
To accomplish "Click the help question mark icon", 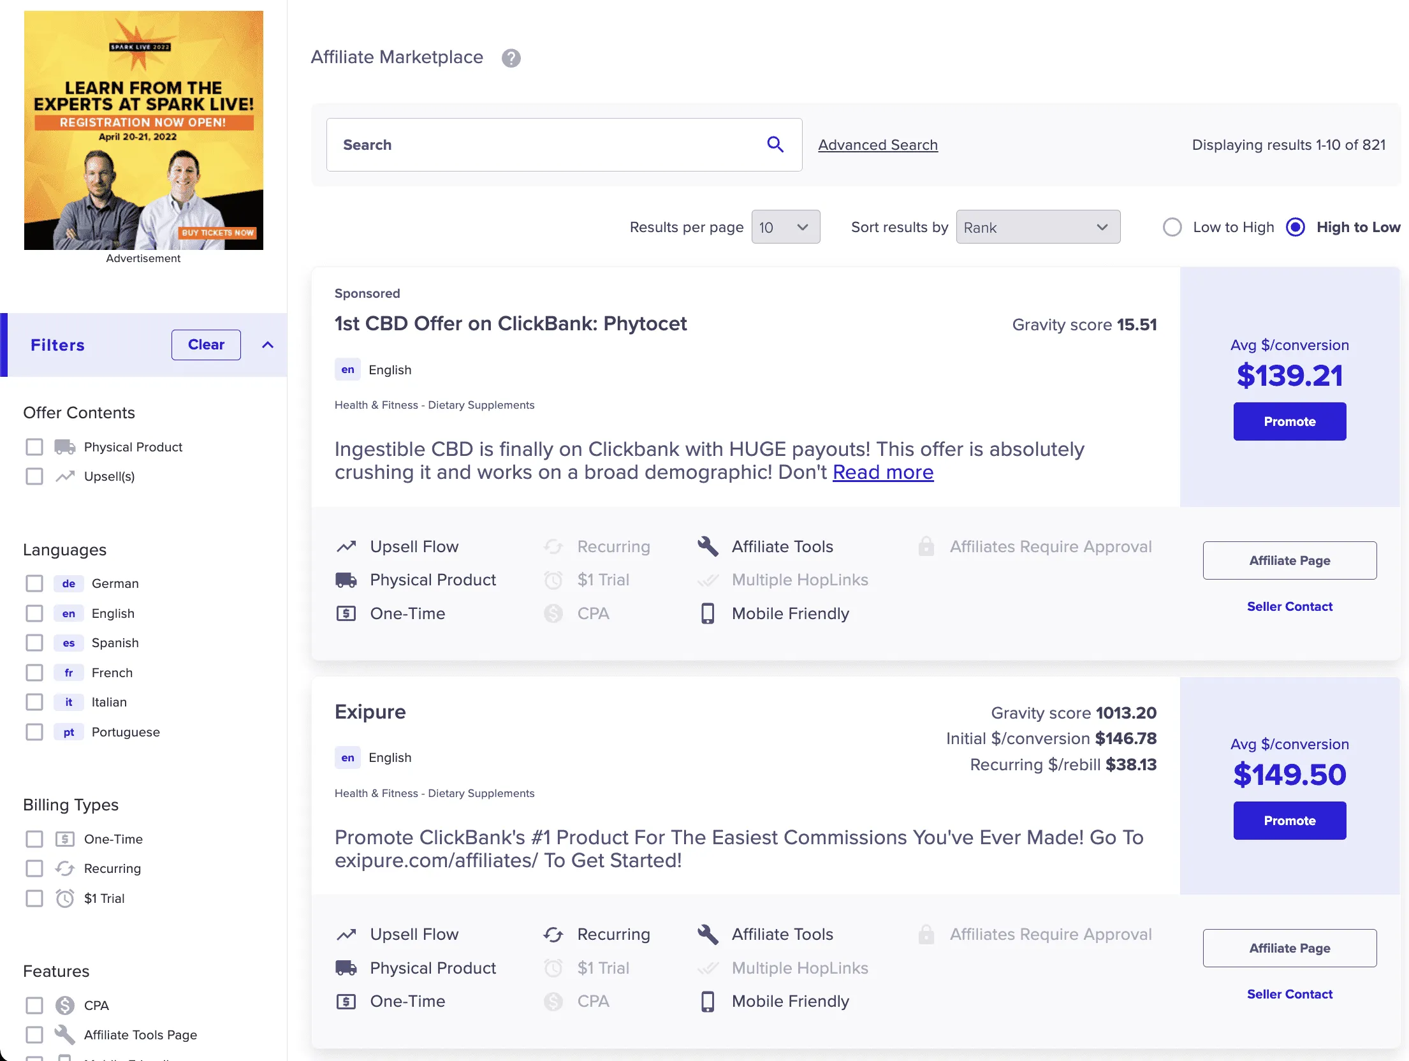I will [x=511, y=58].
